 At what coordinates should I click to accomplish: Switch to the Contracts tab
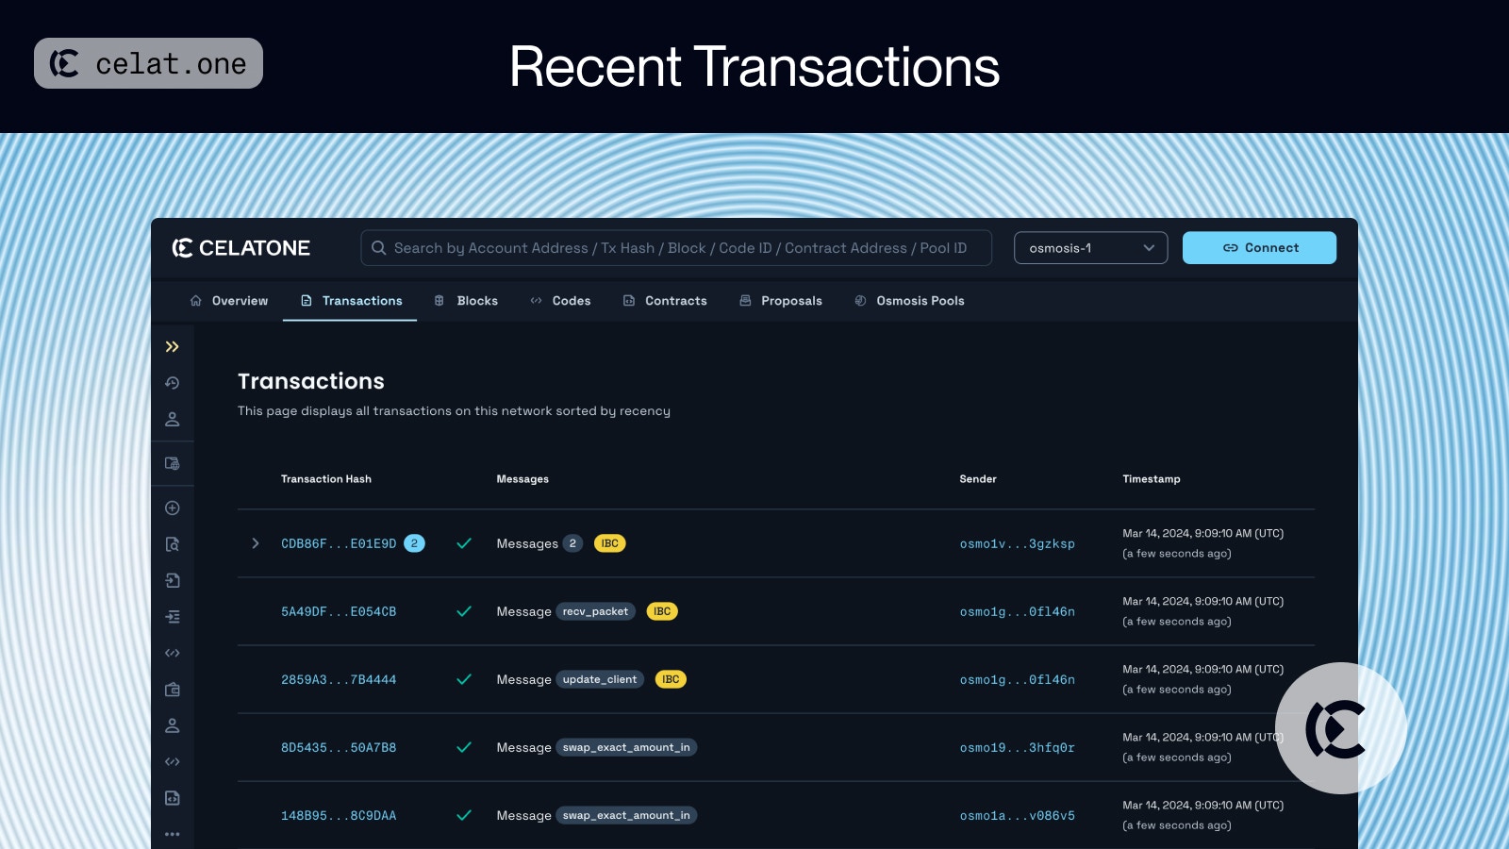coord(665,301)
